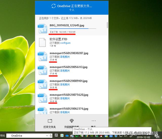
Task: Click the 打开文件夹 button label
Action: coord(50,127)
